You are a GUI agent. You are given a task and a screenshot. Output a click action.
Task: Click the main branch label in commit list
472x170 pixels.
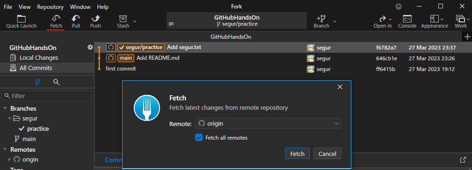click(125, 58)
